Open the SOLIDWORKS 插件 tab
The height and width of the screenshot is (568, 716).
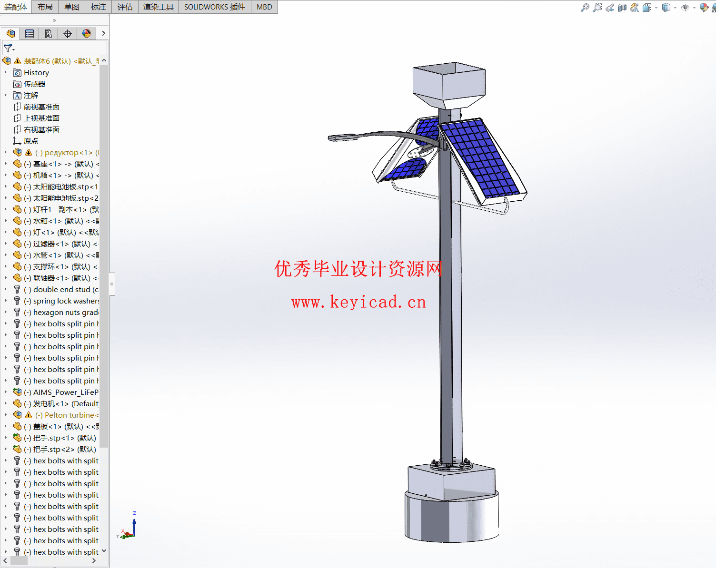point(215,7)
